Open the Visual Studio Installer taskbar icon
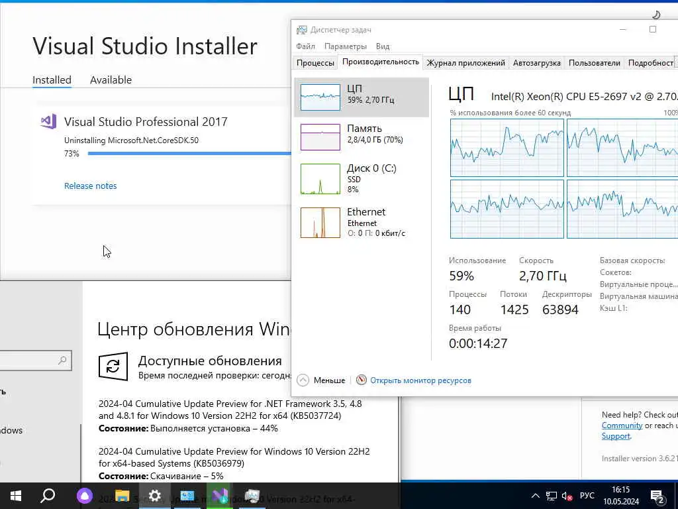The image size is (678, 509). coord(220,496)
